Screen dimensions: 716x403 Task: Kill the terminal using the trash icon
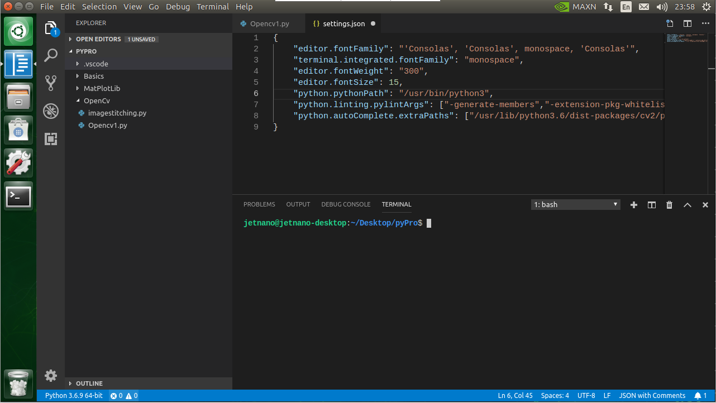[670, 204]
